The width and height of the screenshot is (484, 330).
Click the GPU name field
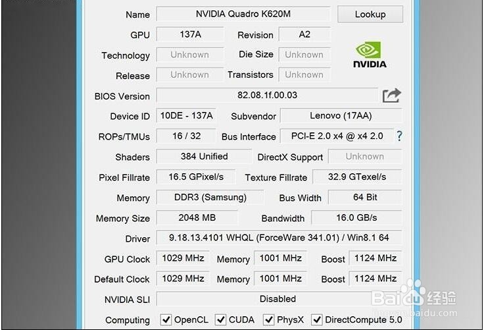click(242, 14)
